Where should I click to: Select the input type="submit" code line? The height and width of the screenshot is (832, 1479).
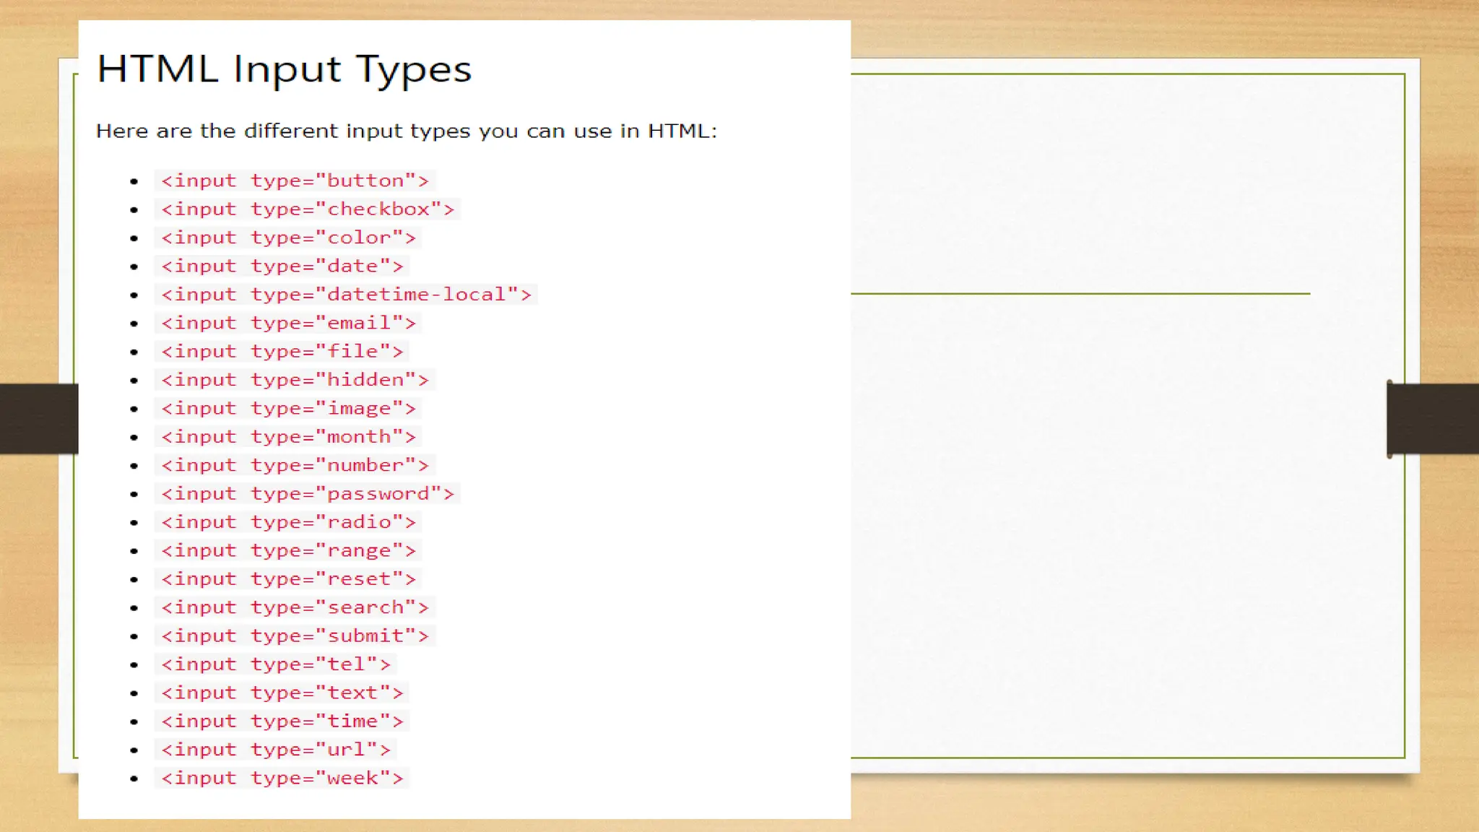pos(295,636)
